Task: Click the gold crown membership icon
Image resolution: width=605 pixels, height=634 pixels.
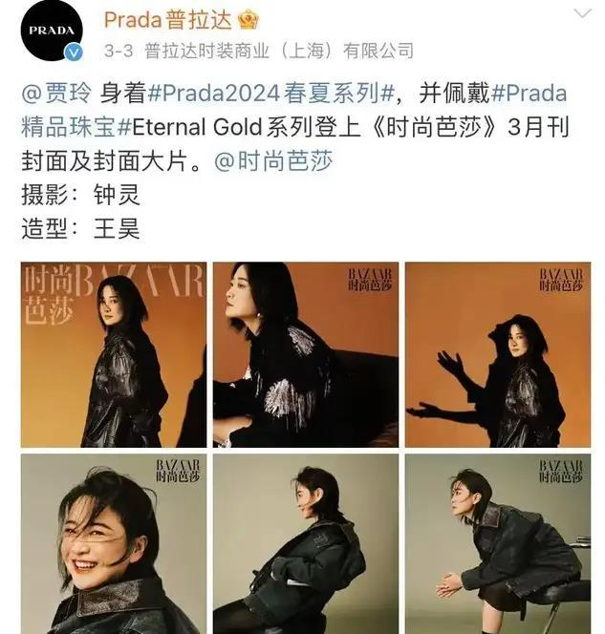Action: tap(248, 20)
